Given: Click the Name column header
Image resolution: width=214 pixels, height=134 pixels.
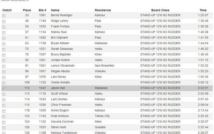Looking at the screenshot, I should click(55, 10).
